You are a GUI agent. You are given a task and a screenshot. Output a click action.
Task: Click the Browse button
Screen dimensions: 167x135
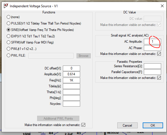point(83,56)
